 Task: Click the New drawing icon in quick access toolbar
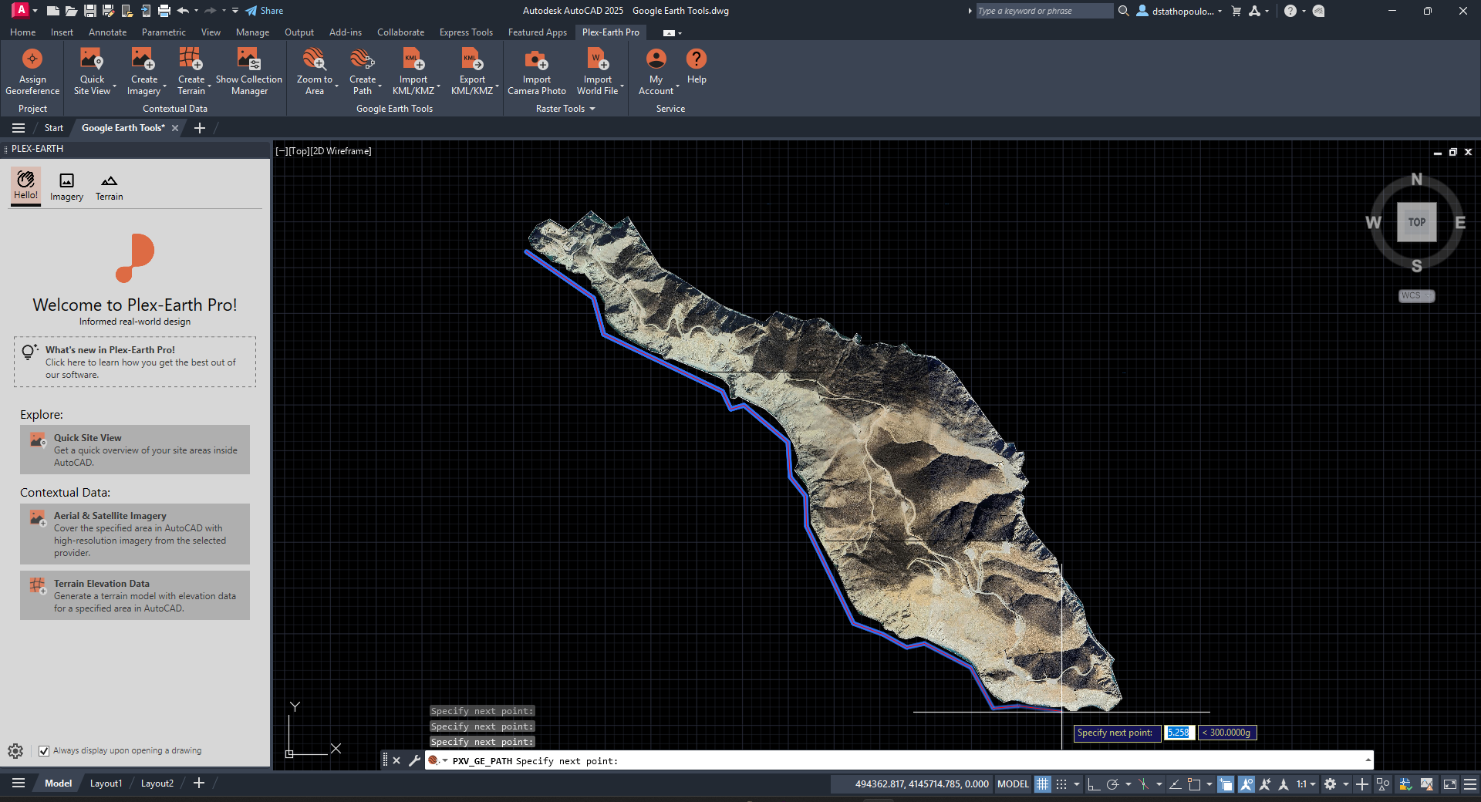tap(52, 11)
